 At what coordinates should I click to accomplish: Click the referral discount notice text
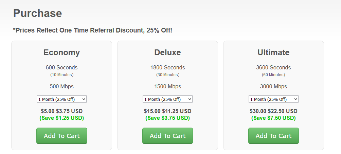click(92, 30)
